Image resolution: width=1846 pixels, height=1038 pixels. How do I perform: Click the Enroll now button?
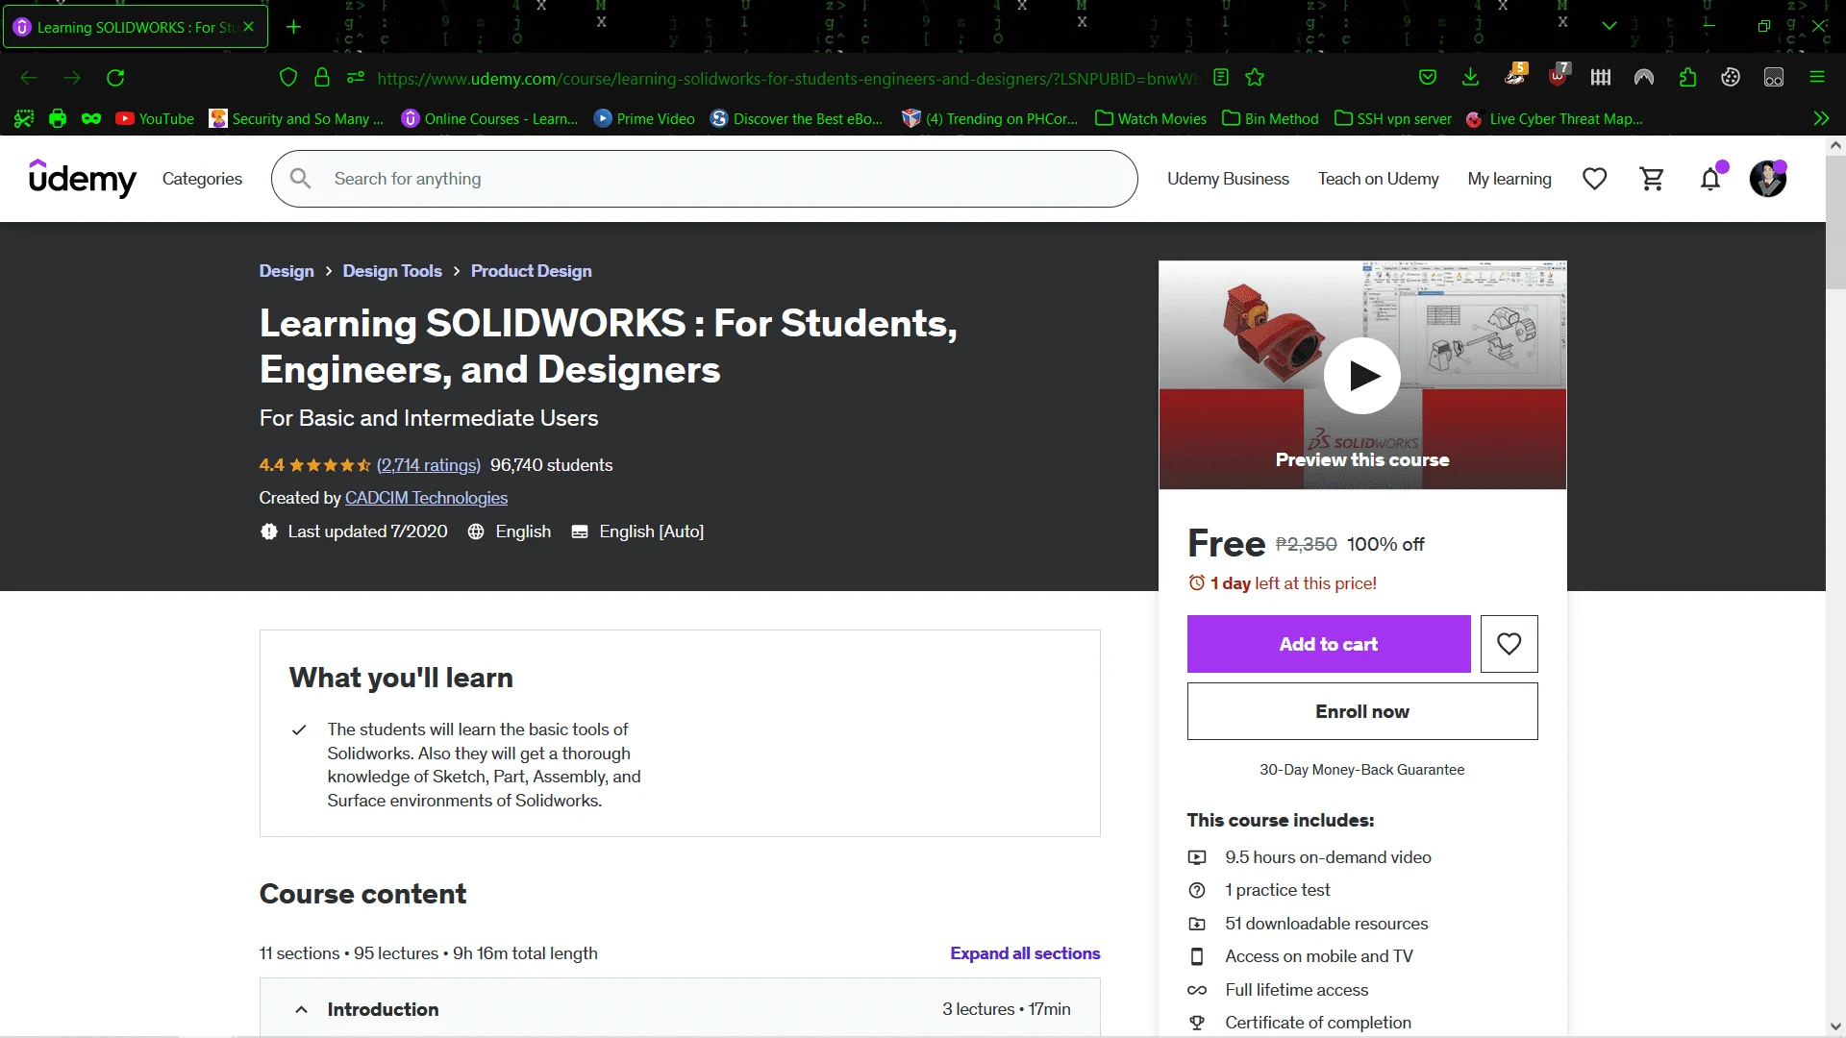coord(1362,711)
